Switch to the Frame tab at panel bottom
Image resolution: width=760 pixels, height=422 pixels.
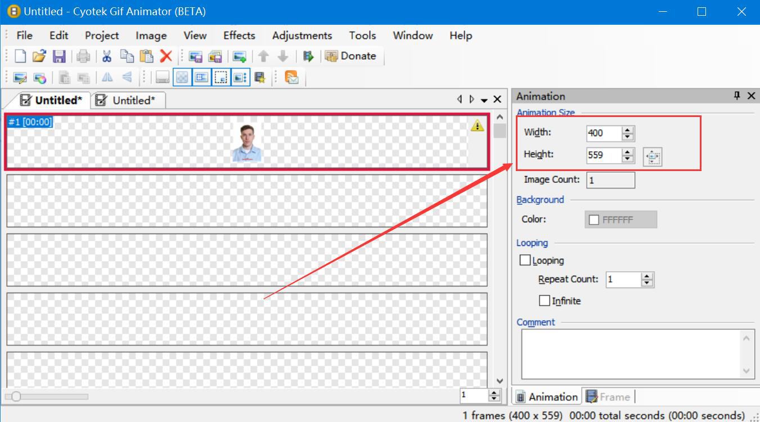point(608,397)
